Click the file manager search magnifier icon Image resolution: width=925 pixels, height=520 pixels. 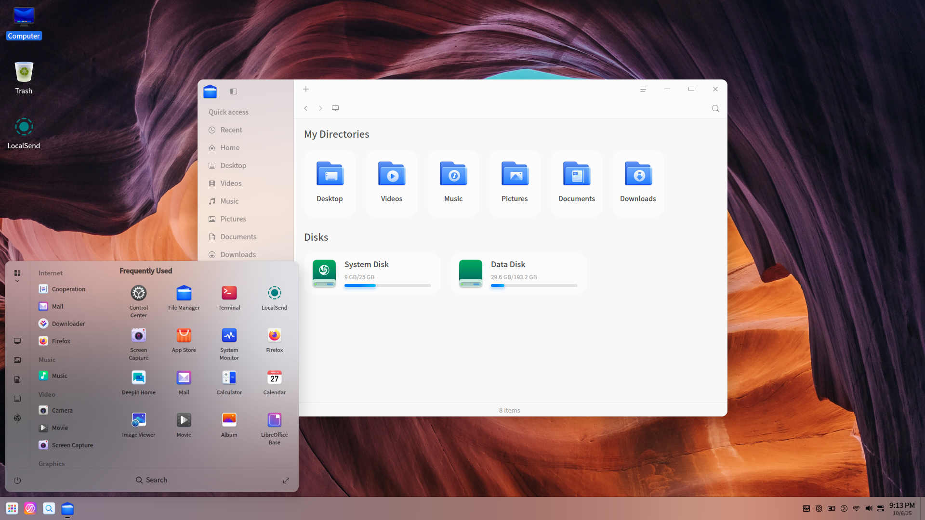tap(715, 109)
